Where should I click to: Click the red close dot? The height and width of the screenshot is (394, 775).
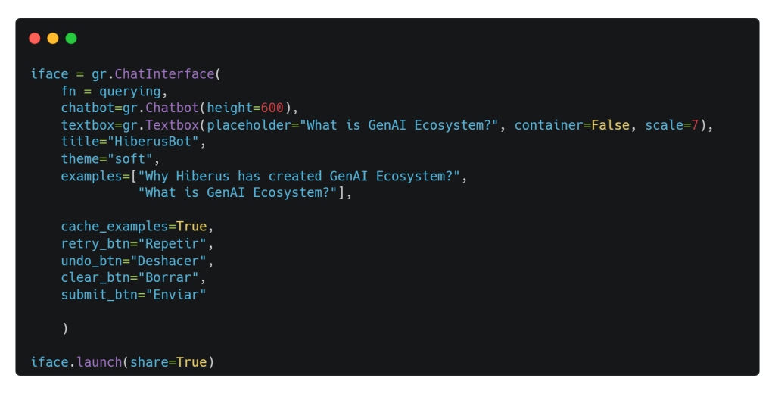click(x=35, y=38)
